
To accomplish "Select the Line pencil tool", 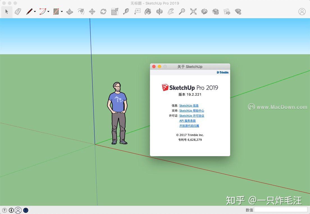I will 29,11.
